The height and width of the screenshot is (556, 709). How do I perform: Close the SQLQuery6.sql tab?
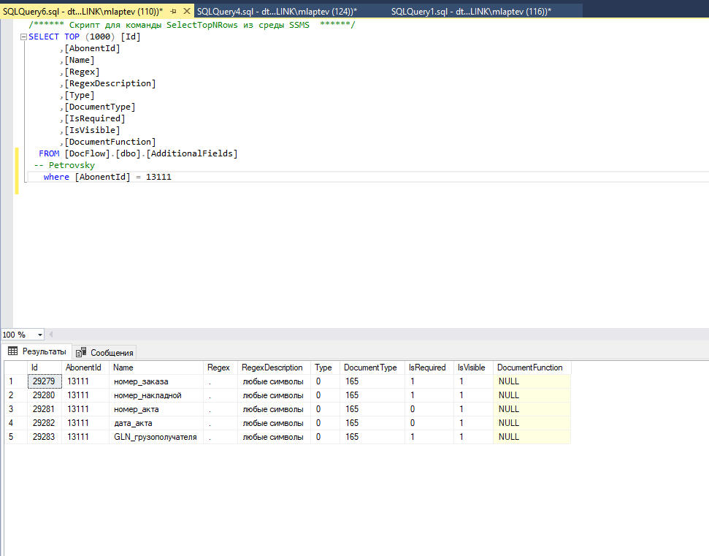pyautogui.click(x=187, y=12)
